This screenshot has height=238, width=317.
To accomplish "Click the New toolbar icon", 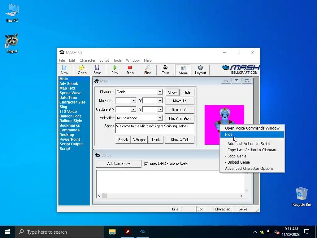I will coord(64,70).
